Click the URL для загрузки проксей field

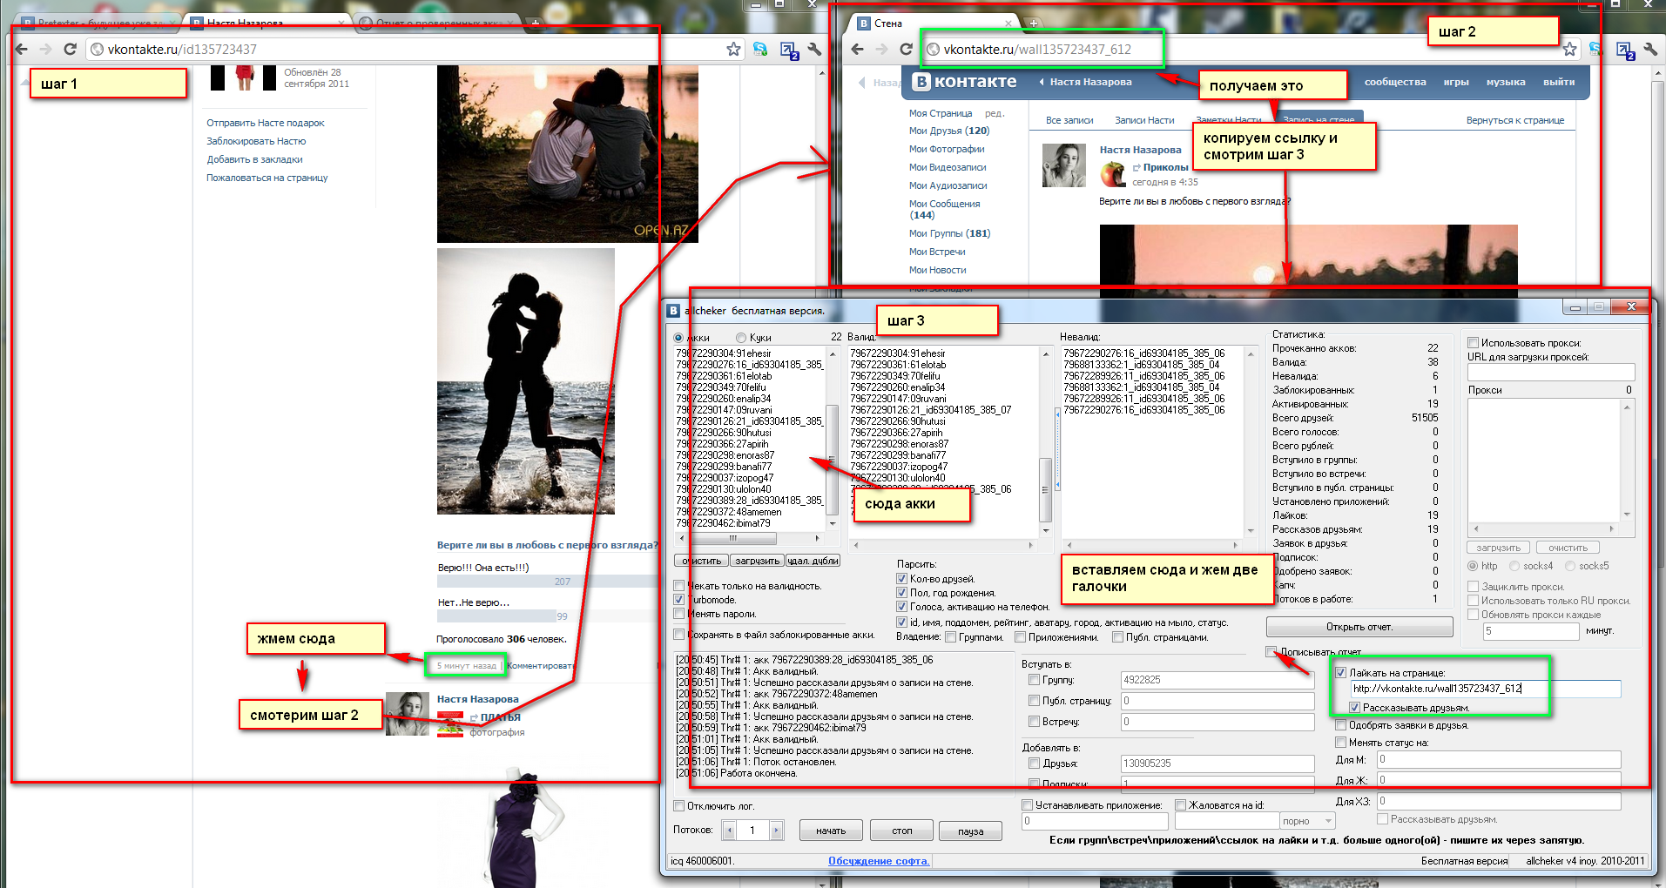click(1551, 372)
